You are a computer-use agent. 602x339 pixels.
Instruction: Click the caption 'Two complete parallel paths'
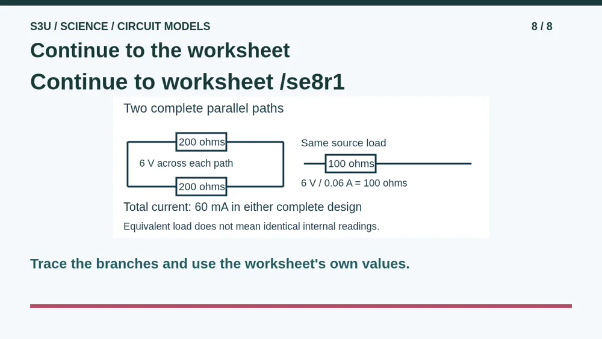pos(203,108)
